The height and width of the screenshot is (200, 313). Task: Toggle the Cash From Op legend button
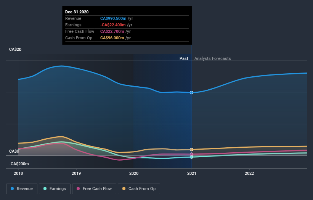click(x=139, y=189)
